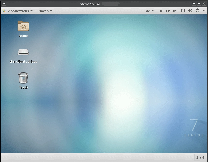
Task: Click the volume speaker icon
Action: tap(190, 11)
